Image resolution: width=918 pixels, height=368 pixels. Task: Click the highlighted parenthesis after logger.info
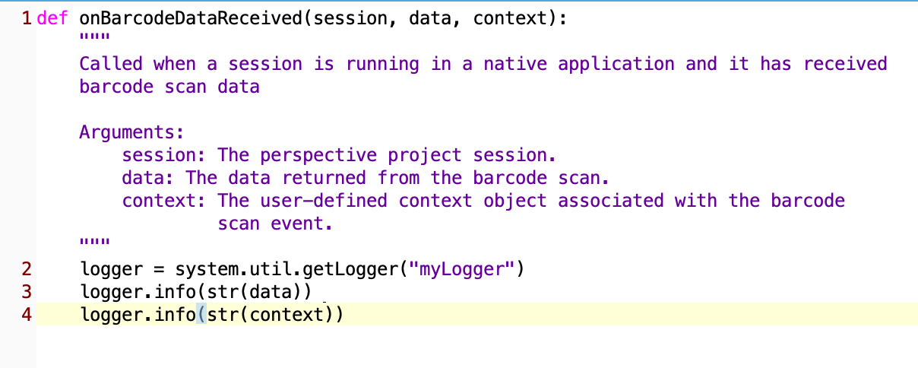click(x=201, y=314)
